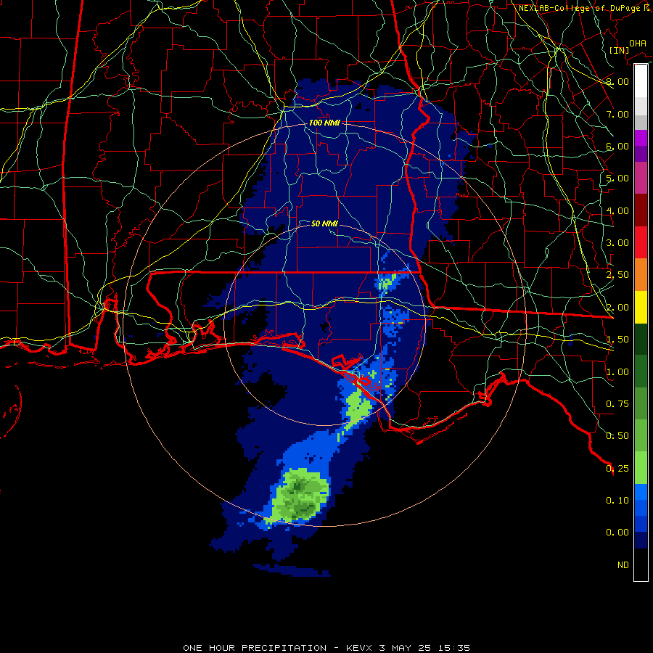The width and height of the screenshot is (653, 653).
Task: Click the '3 MAY 25 15:35' timestamp
Action: click(x=424, y=648)
